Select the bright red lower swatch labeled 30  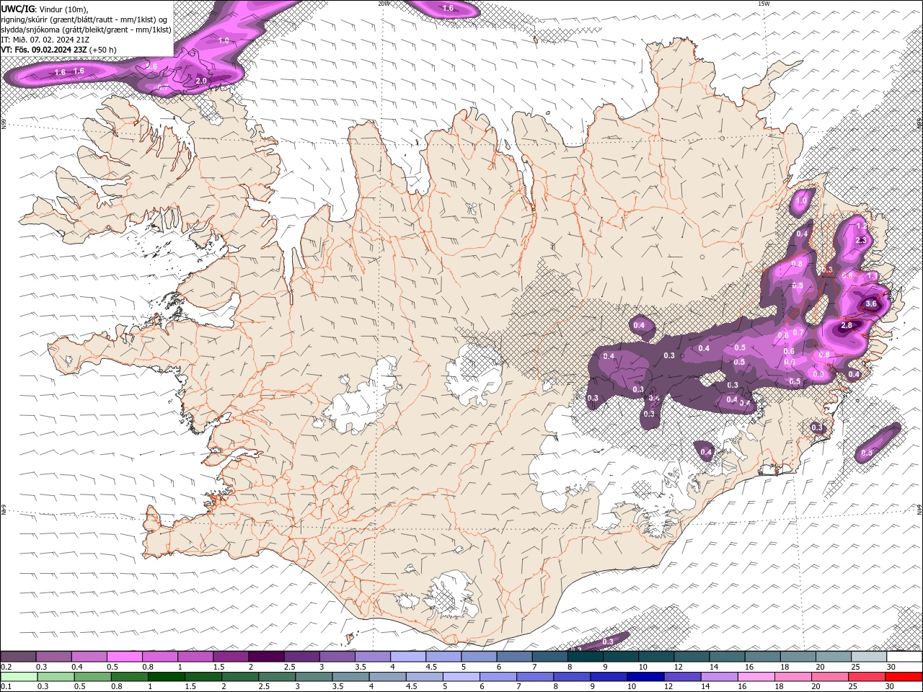coord(904,677)
